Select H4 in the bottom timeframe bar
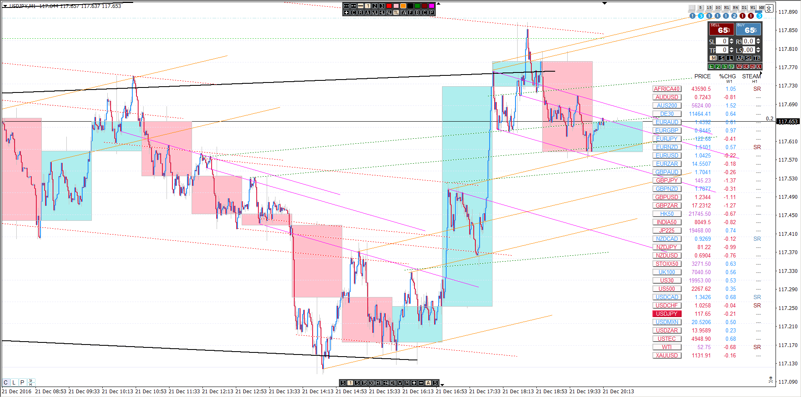 click(386, 383)
